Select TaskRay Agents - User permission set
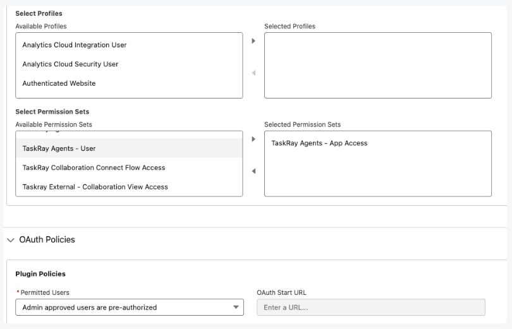The width and height of the screenshot is (512, 329). coord(129,148)
